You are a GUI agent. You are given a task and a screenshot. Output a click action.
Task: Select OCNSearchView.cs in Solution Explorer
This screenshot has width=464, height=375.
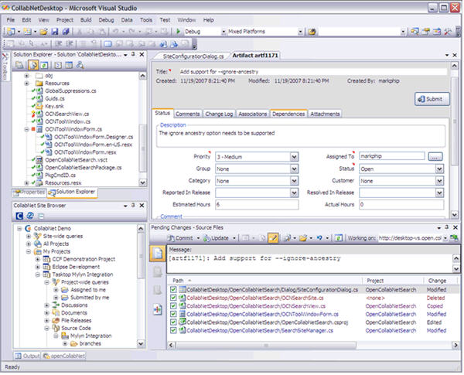[67, 114]
